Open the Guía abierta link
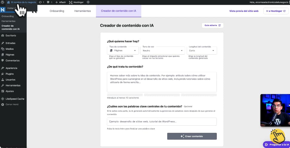Screen dimensions: 290x148 coord(213,25)
